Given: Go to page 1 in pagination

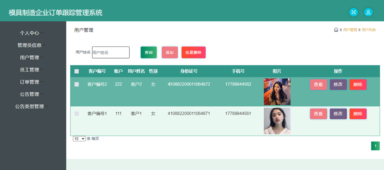Looking at the screenshot, I should 375,146.
